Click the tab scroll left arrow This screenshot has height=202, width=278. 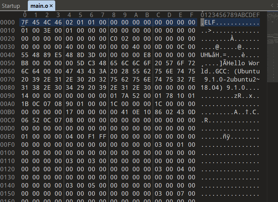[272, 6]
